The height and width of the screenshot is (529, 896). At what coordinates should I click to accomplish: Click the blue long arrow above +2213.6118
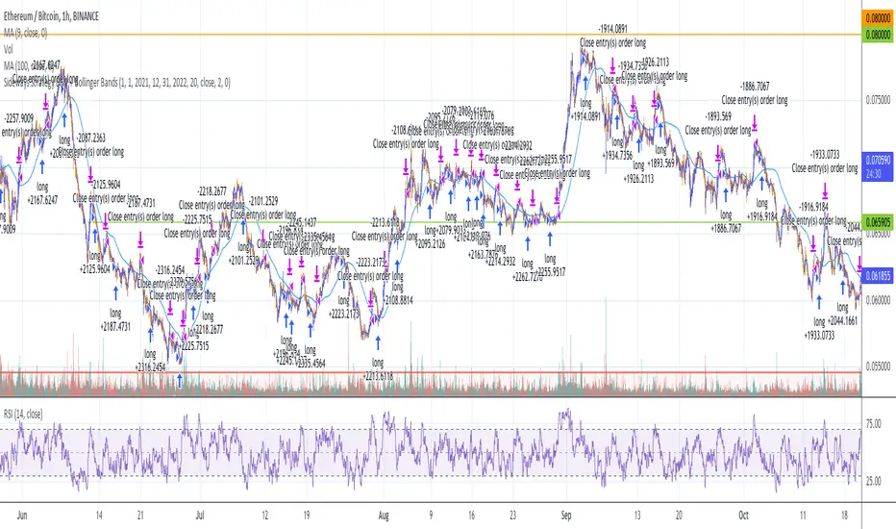pyautogui.click(x=378, y=343)
